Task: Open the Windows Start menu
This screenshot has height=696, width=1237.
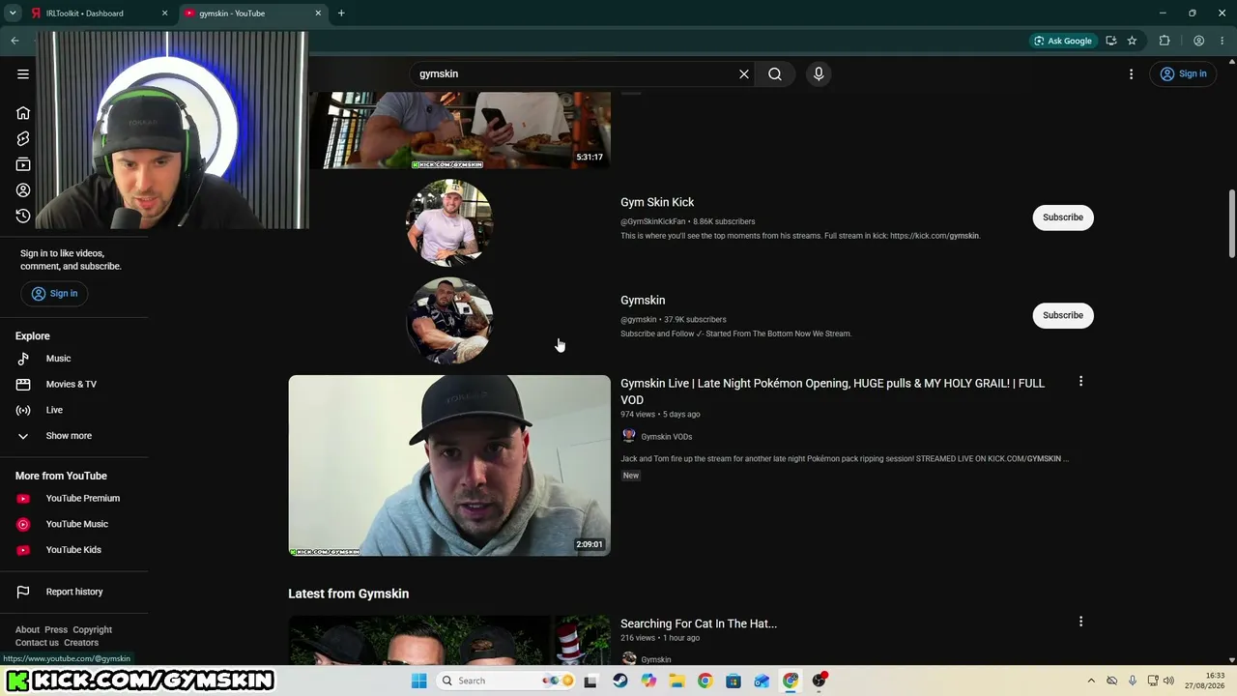Action: click(418, 681)
